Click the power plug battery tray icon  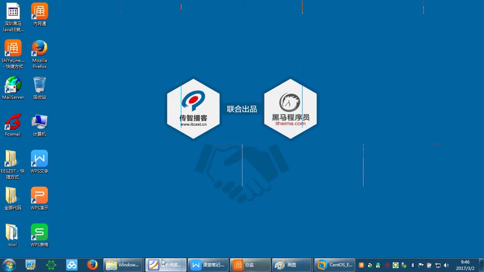[429, 265]
